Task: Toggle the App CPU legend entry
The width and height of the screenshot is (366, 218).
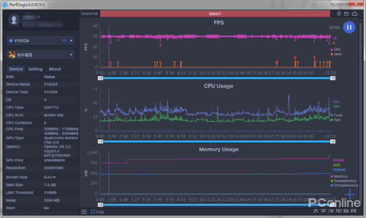Action: coord(336,120)
